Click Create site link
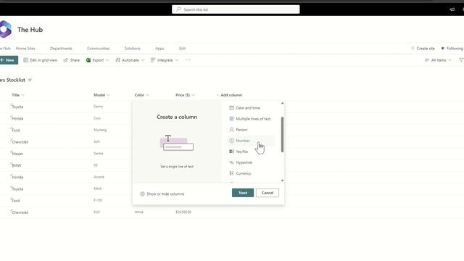This screenshot has height=261, width=464. tap(423, 49)
